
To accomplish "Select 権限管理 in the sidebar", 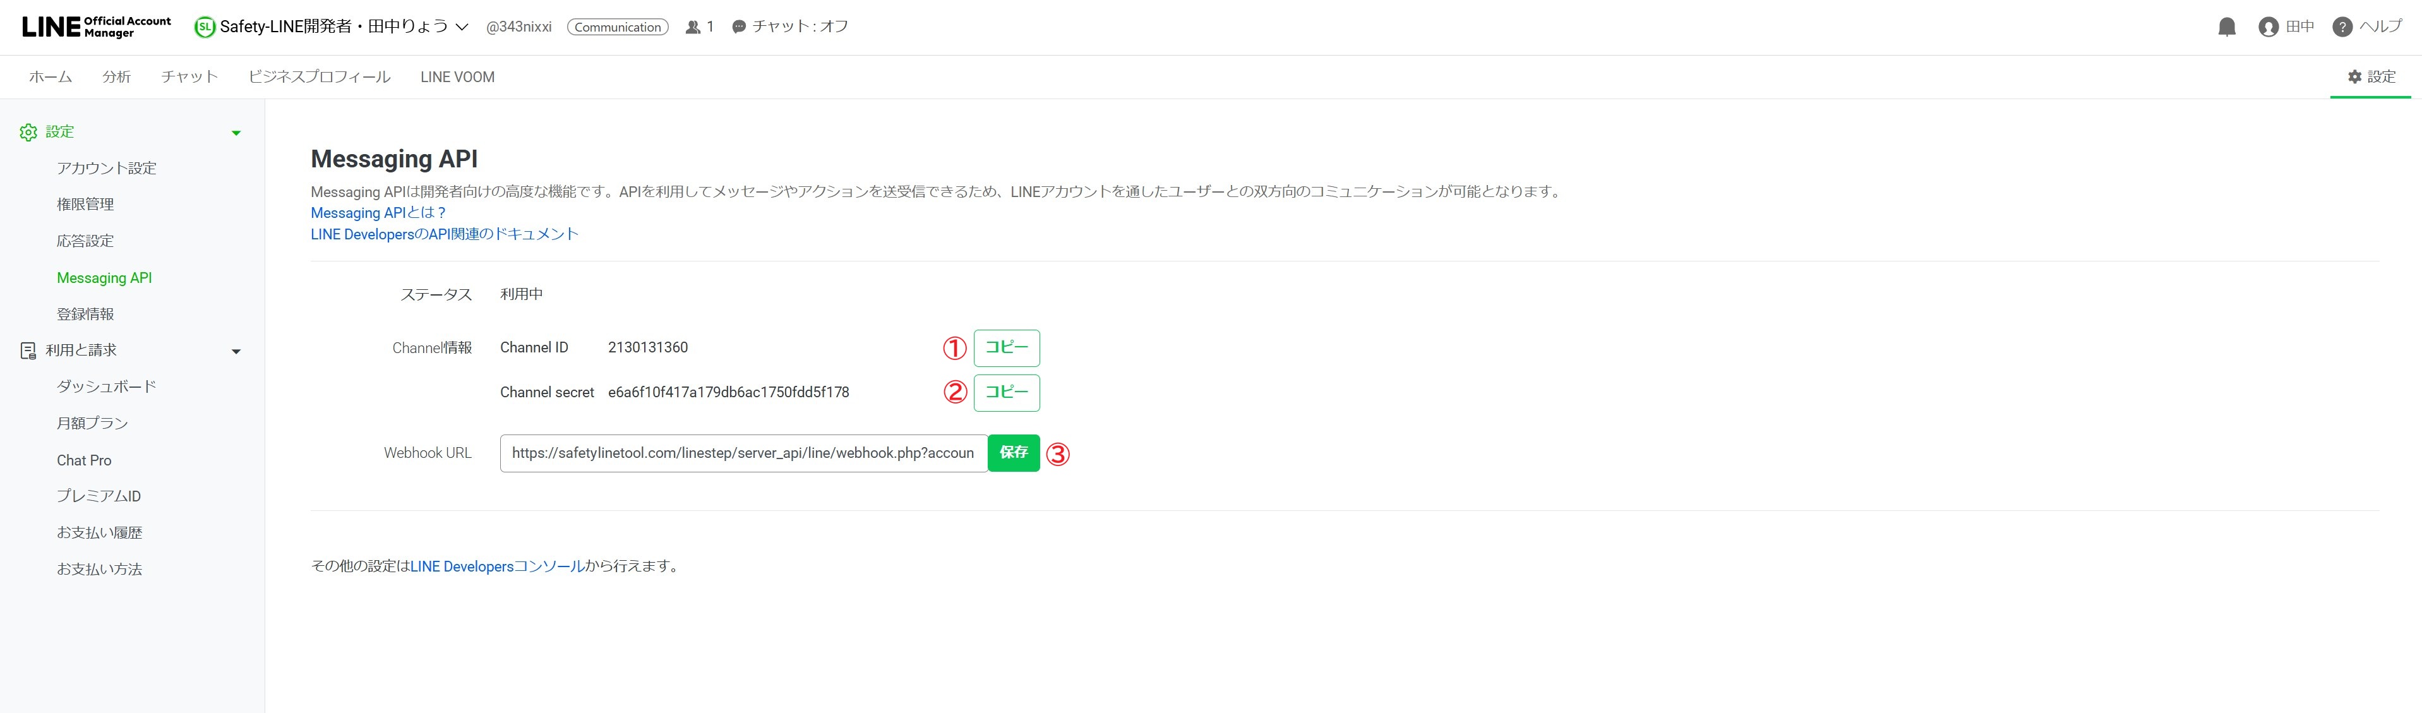I will pyautogui.click(x=85, y=204).
